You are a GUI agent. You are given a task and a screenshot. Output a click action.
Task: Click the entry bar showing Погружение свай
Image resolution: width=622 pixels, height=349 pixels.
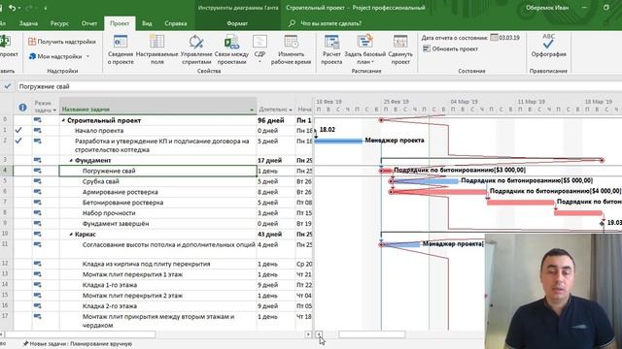click(318, 86)
